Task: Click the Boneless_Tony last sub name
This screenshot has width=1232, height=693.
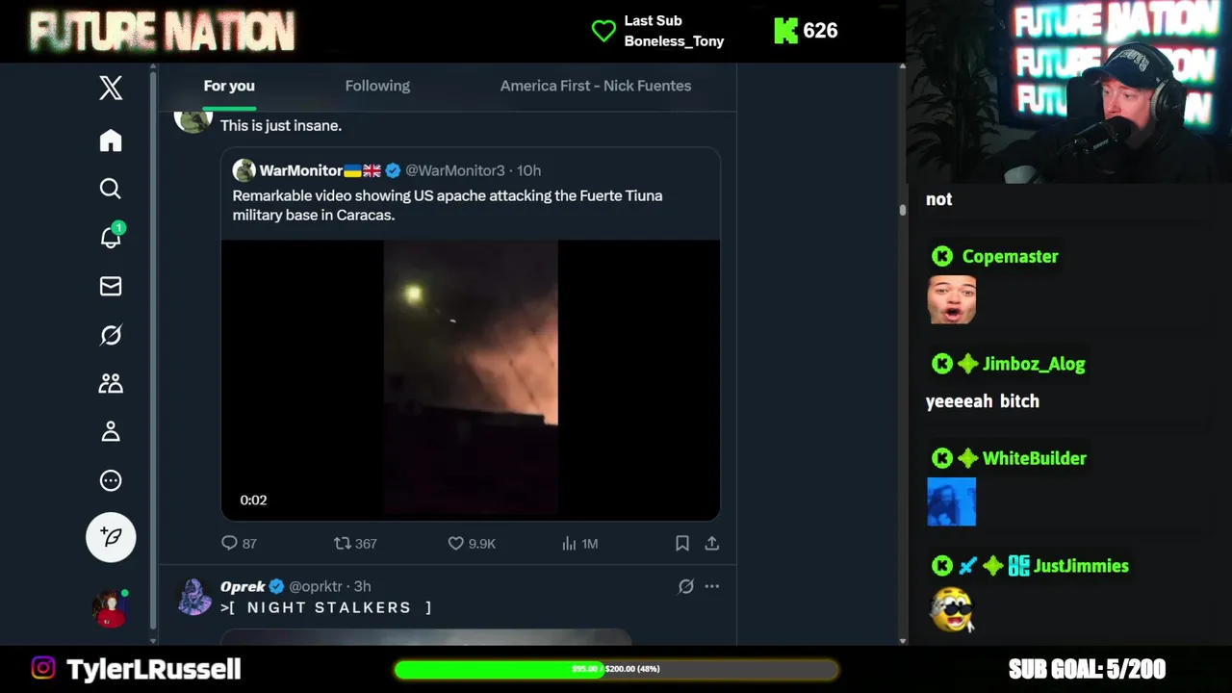Action: 674,41
